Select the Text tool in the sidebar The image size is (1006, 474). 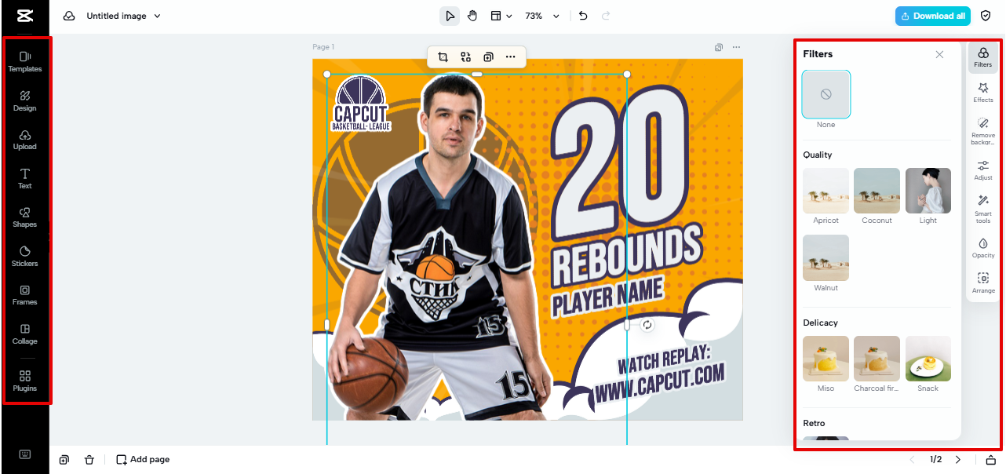24,179
